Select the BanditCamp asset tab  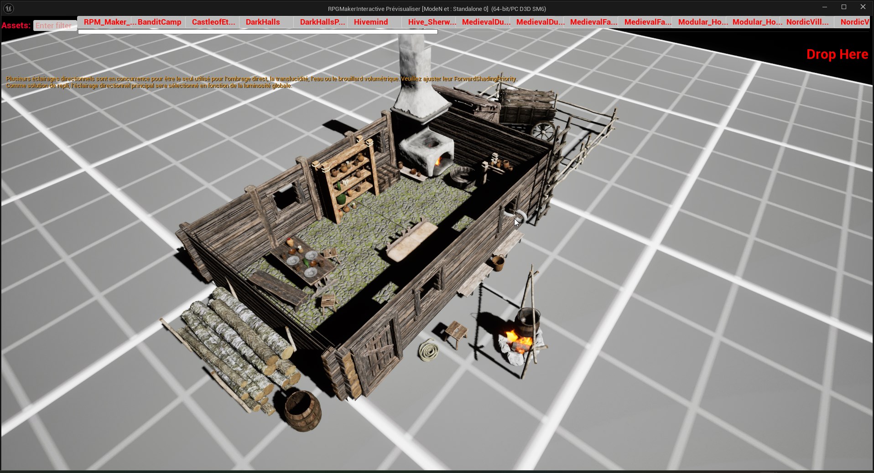[159, 22]
